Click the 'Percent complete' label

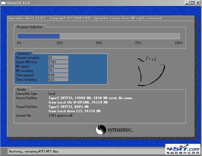[28, 58]
